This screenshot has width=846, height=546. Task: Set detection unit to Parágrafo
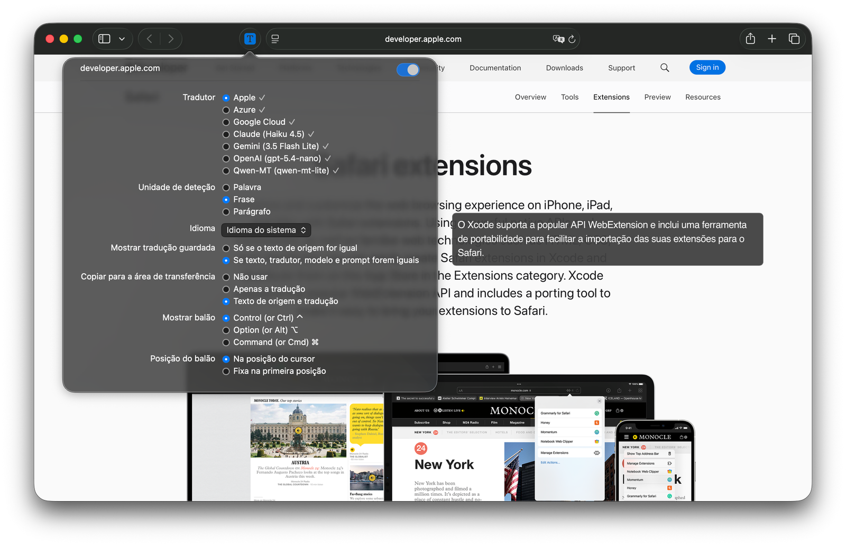point(226,212)
